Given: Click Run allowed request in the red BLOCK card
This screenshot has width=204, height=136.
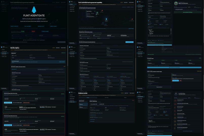Looking at the screenshot, I should (8, 125).
